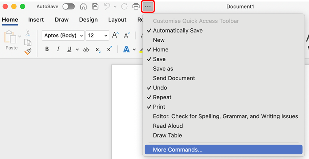Click the Cut scissors icon
Image resolution: width=309 pixels, height=159 pixels.
pos(28,33)
